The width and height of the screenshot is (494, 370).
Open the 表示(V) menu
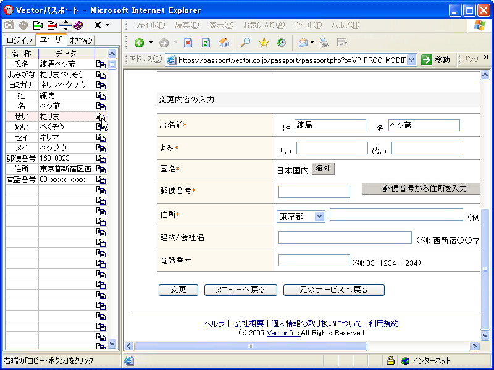tap(221, 25)
